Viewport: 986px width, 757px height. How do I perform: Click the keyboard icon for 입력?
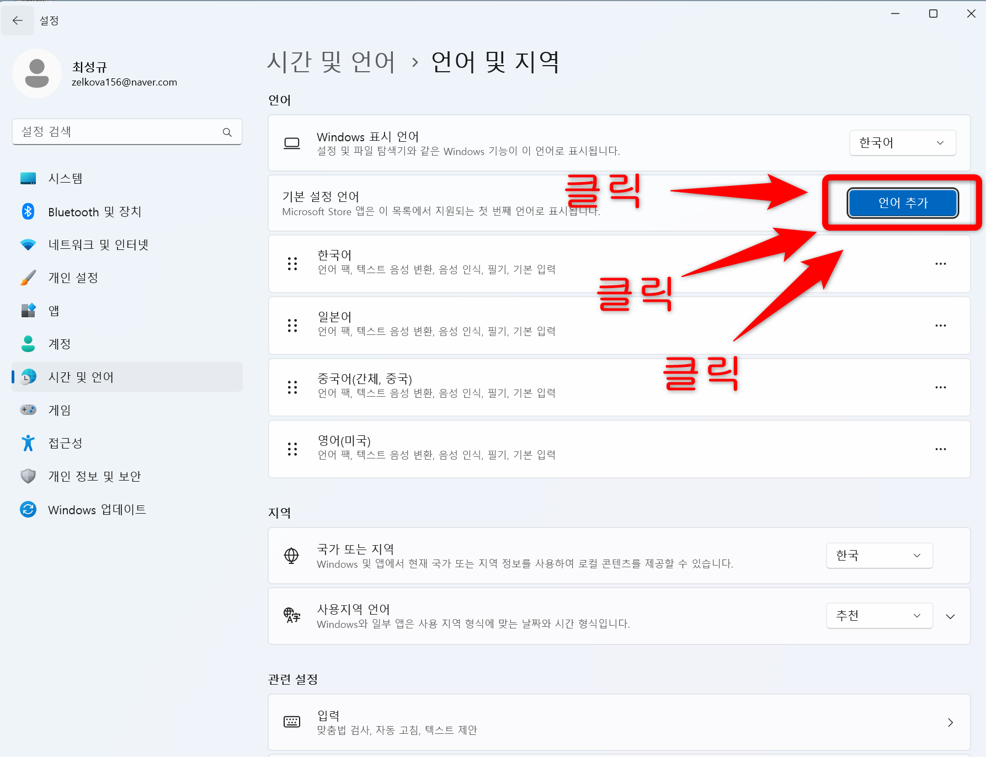[x=291, y=722]
